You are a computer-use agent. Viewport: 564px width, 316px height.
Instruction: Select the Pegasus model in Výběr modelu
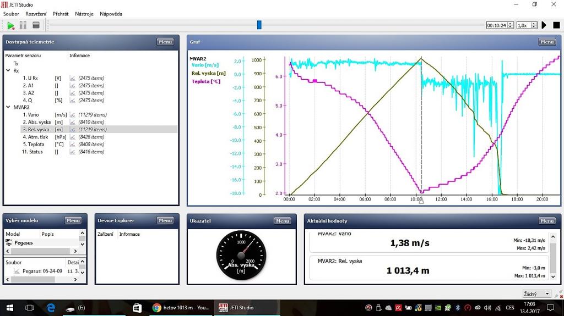(x=24, y=242)
